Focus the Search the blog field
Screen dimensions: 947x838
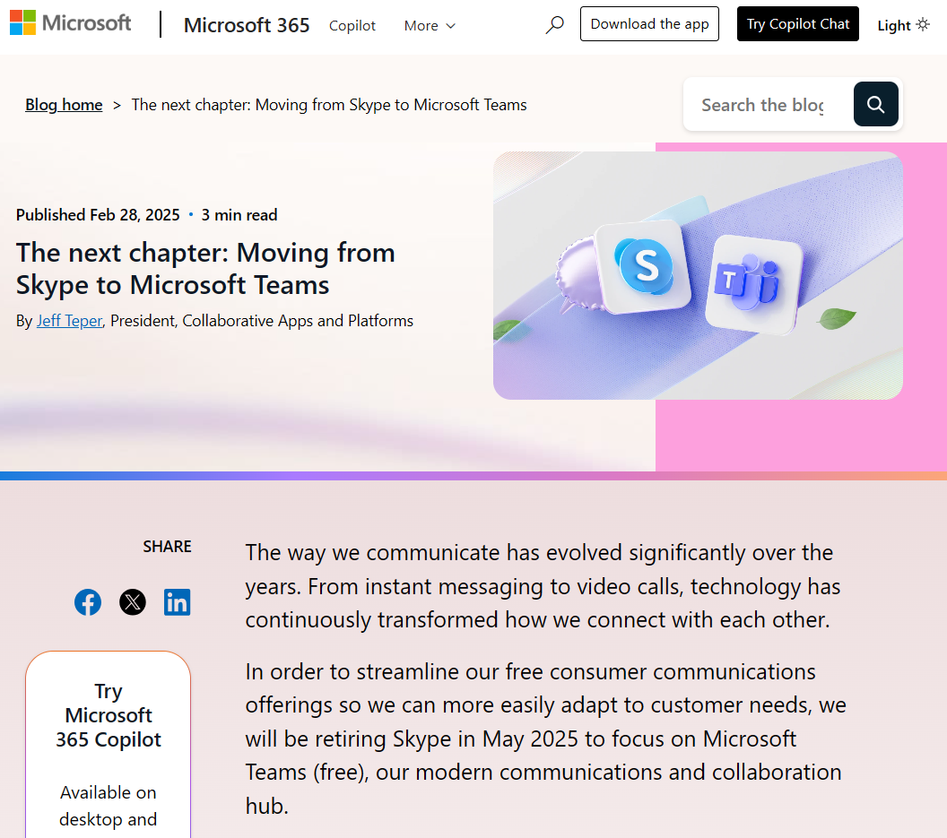769,105
